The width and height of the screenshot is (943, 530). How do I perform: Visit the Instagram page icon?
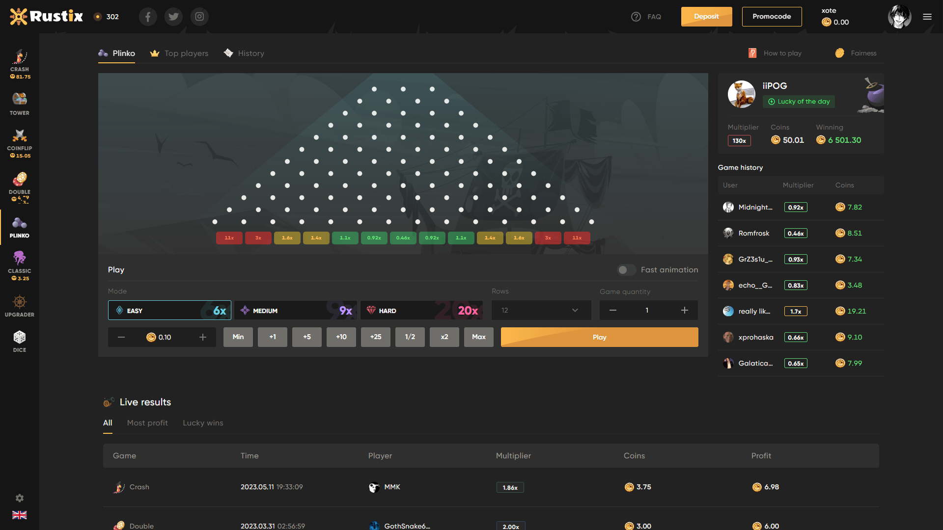[199, 17]
